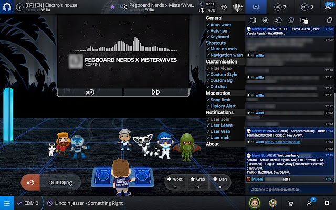The height and width of the screenshot is (210, 336).
Task: Open the play history clock icon
Action: pyautogui.click(x=224, y=7)
